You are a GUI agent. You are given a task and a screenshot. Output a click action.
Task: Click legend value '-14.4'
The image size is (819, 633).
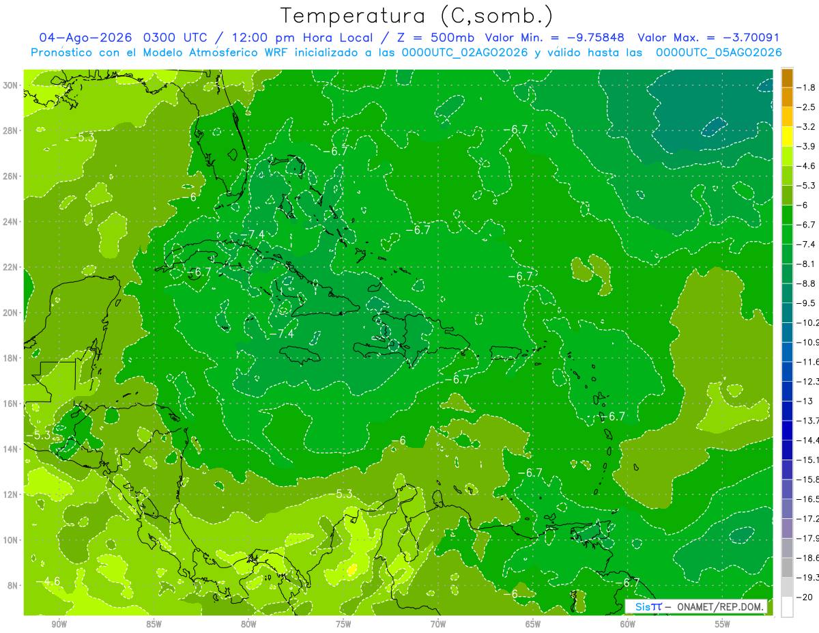pyautogui.click(x=808, y=440)
